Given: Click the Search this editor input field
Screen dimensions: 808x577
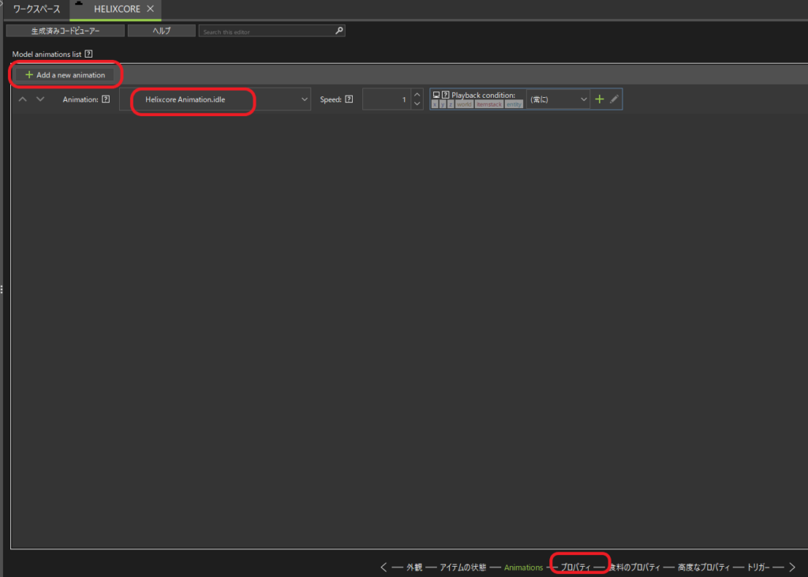Looking at the screenshot, I should (x=266, y=31).
